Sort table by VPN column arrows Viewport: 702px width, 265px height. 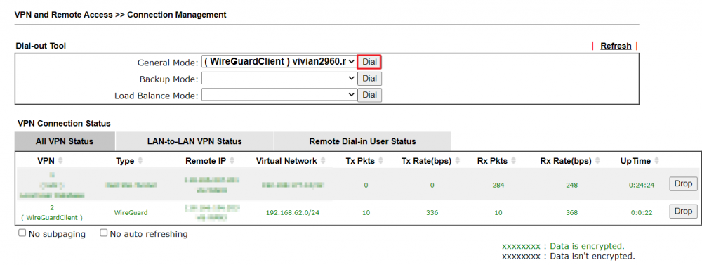tap(60, 161)
